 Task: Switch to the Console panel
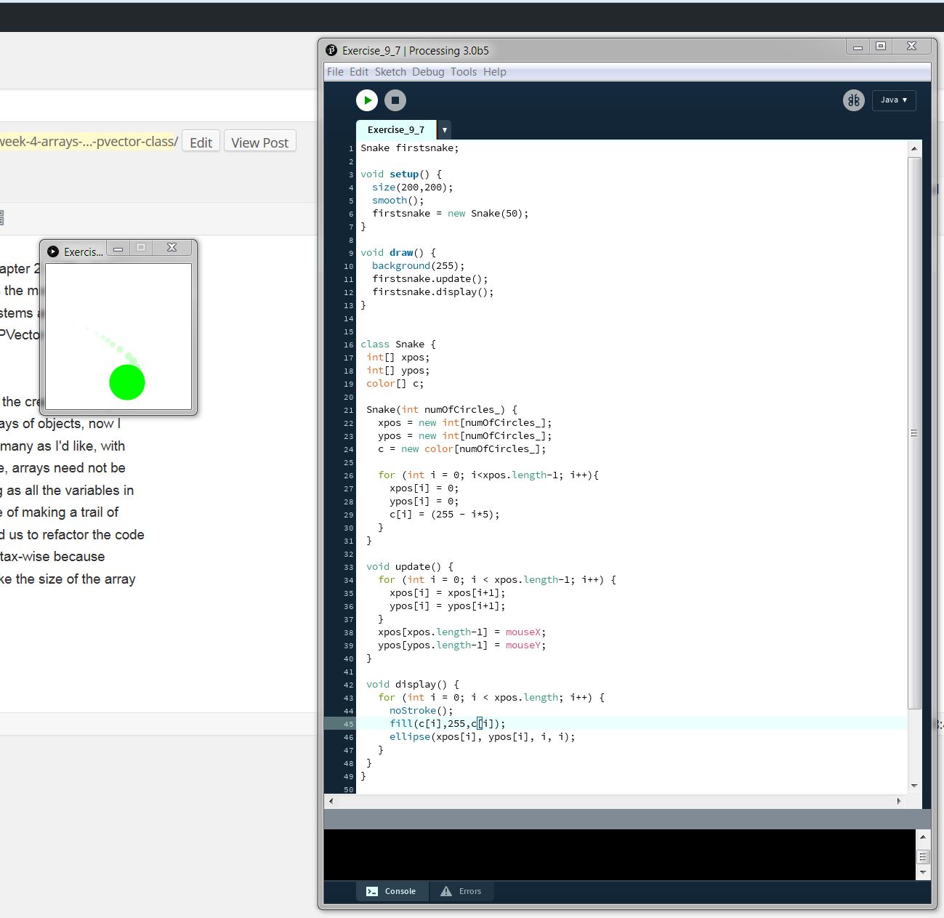[392, 891]
